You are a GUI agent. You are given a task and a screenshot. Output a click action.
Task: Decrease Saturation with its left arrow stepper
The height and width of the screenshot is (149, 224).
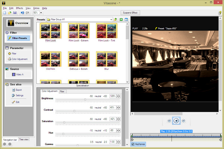(118, 119)
